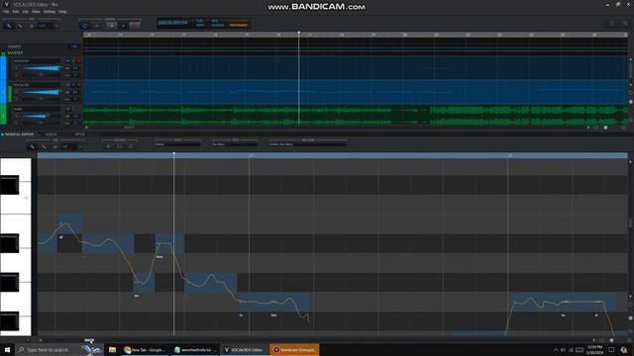634x356 pixels.
Task: Solo the second VOCALOID track
Action: click(x=73, y=85)
